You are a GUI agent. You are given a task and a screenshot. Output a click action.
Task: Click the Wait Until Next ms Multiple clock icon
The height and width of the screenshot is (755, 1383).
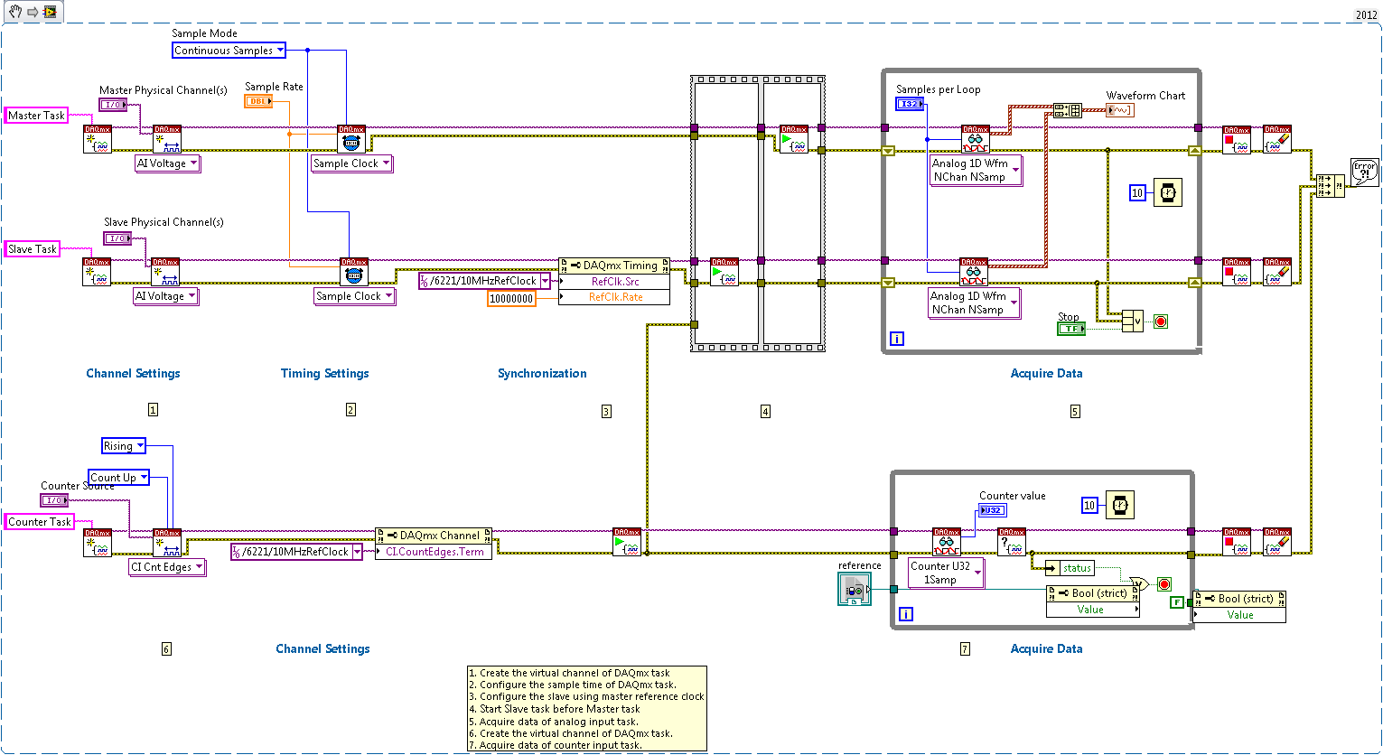pos(1167,191)
